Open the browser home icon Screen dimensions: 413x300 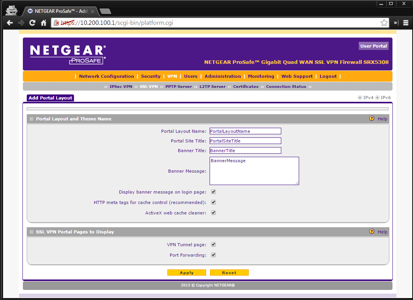tap(43, 23)
